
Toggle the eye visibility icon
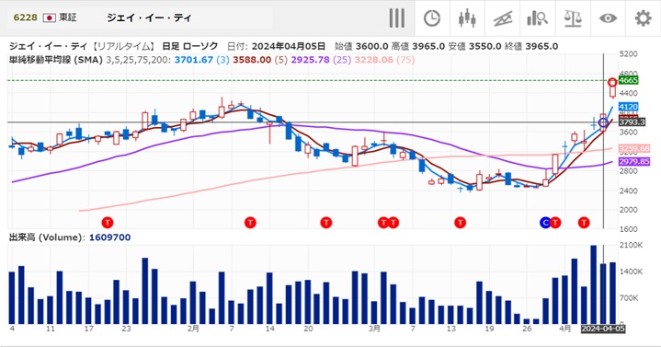tap(608, 18)
